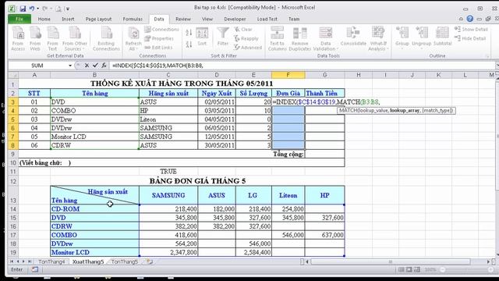Switch to the Home ribbon tab
The height and width of the screenshot is (281, 499).
(x=44, y=19)
